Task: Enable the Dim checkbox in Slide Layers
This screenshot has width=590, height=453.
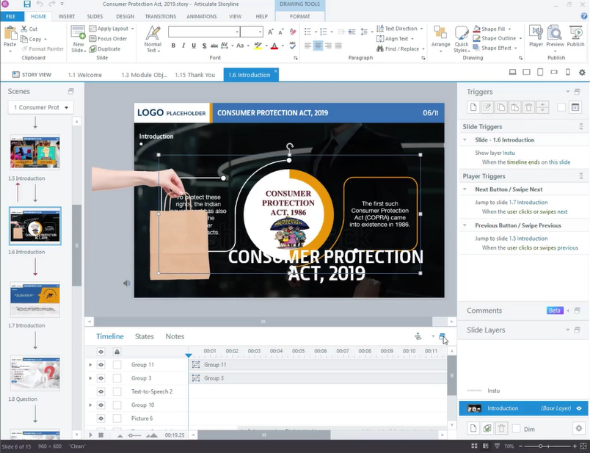Action: click(x=517, y=428)
